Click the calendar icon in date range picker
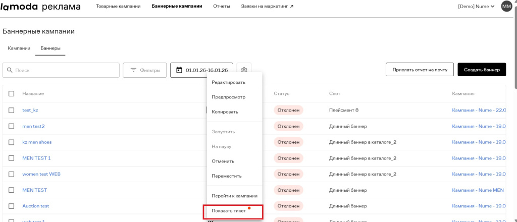The height and width of the screenshot is (222, 517). 179,70
